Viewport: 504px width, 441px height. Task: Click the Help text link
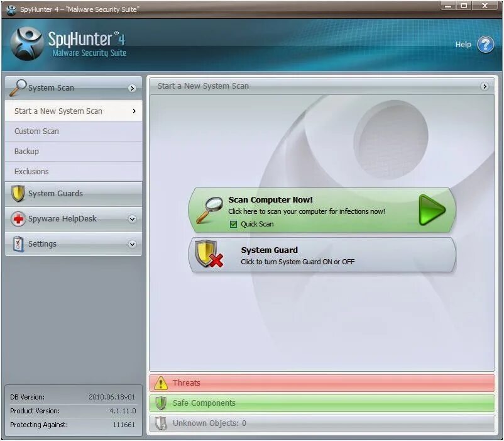click(x=463, y=45)
